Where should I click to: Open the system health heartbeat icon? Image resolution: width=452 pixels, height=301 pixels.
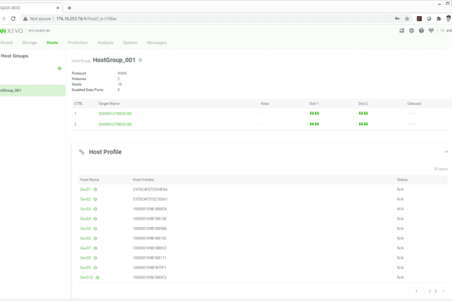pyautogui.click(x=431, y=30)
